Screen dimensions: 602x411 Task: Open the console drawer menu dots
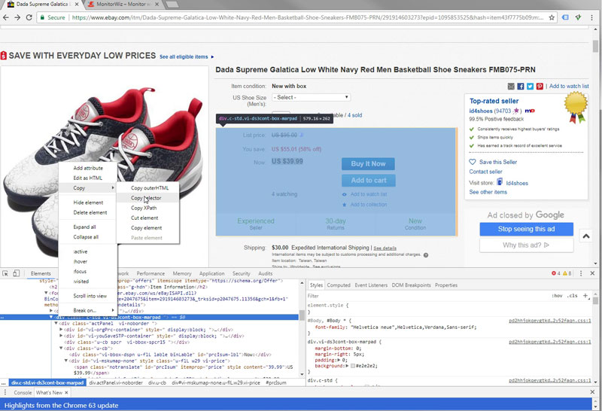coord(5,393)
